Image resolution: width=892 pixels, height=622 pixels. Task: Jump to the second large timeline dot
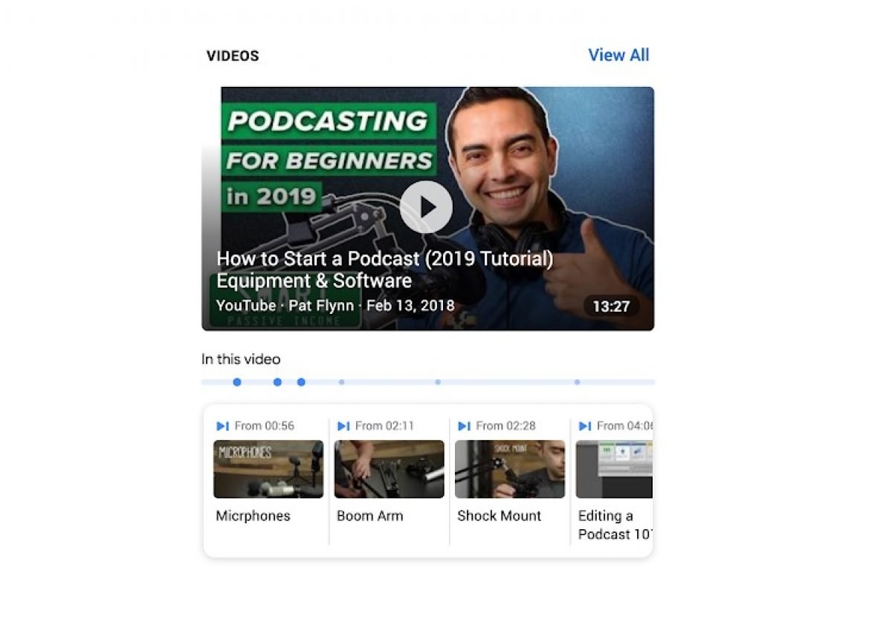pyautogui.click(x=277, y=382)
